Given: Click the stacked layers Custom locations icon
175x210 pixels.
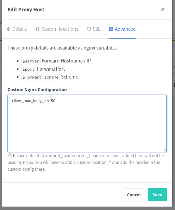Looking at the screenshot, I should tap(38, 29).
